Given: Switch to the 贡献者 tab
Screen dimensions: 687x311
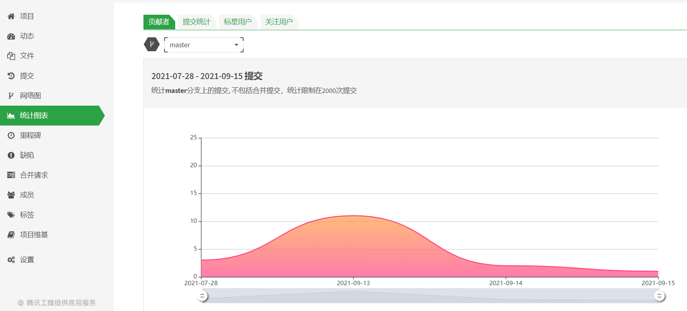Looking at the screenshot, I should [x=159, y=22].
